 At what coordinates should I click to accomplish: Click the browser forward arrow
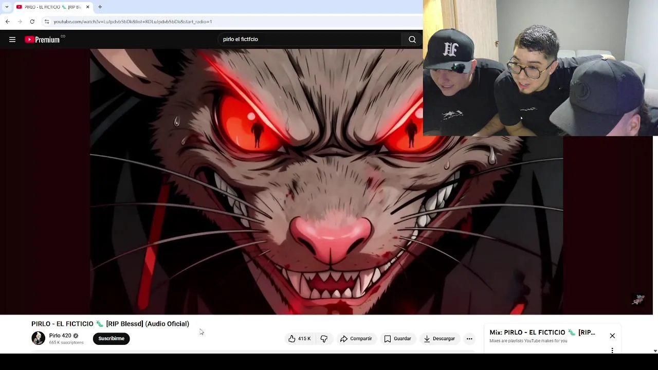coord(20,22)
